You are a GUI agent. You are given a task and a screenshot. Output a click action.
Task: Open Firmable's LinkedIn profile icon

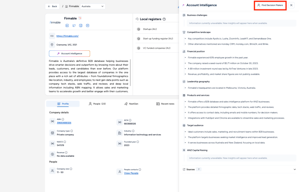[x=67, y=26]
